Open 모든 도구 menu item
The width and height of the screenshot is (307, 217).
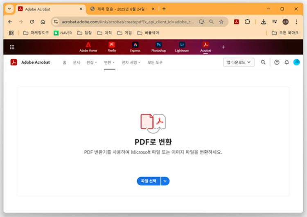click(155, 63)
